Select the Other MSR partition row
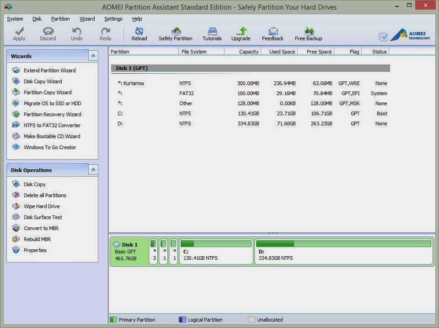Image resolution: width=439 pixels, height=328 pixels. click(x=251, y=103)
